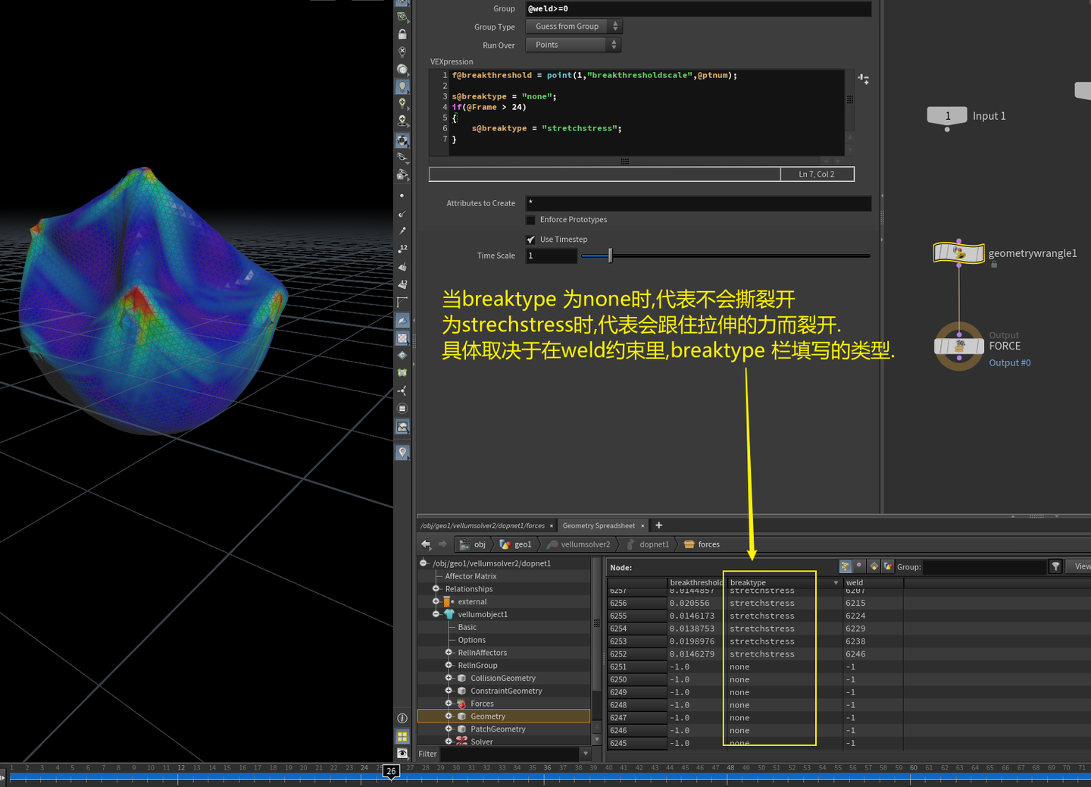Click the VEXpression editor expand icon

[863, 79]
